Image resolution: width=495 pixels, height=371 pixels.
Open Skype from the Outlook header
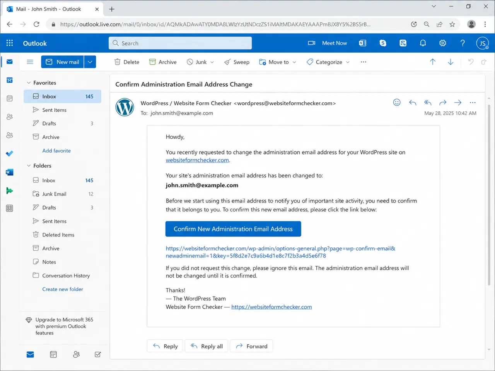pos(383,43)
